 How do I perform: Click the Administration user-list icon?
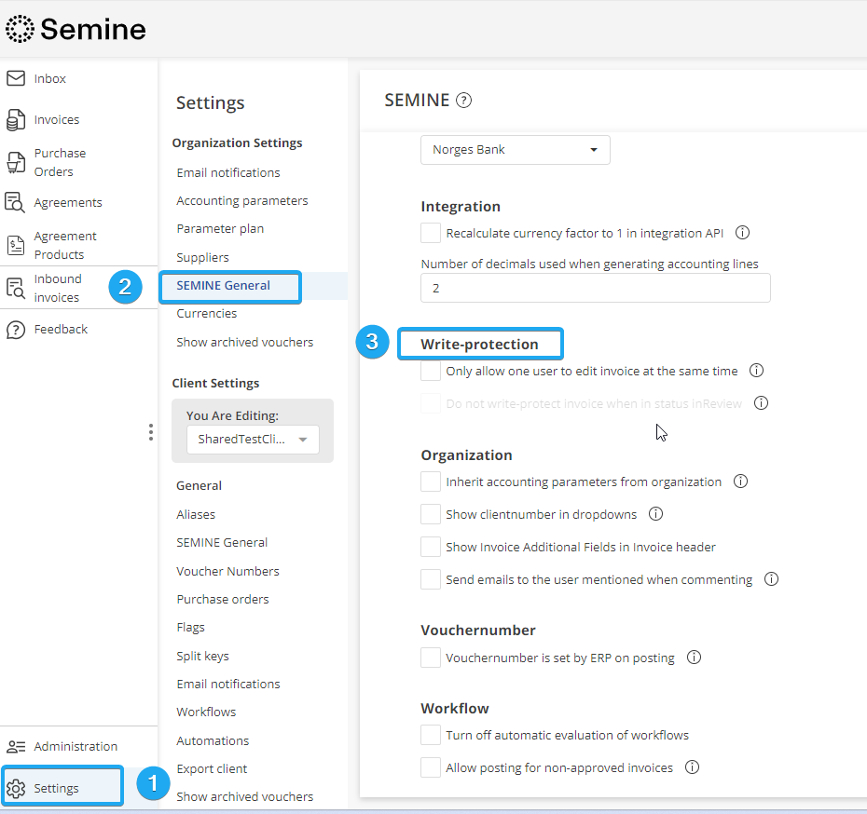pyautogui.click(x=16, y=746)
